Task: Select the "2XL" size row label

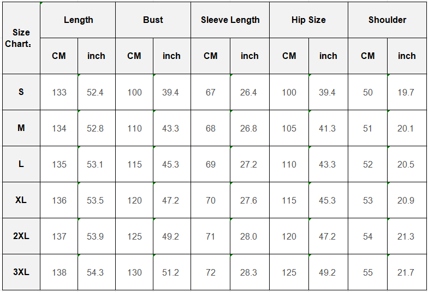Action: tap(21, 236)
